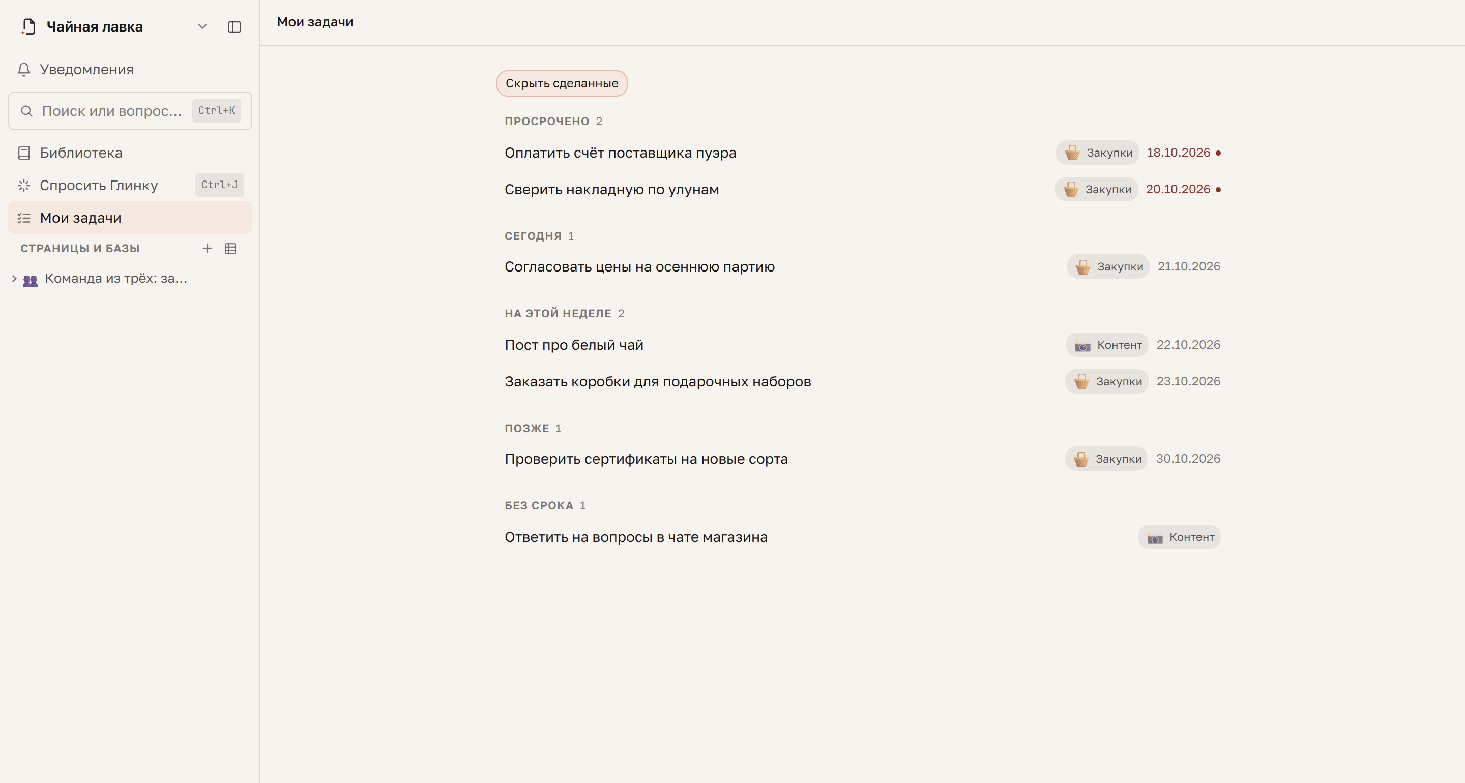Click date 21.10.2026

pos(1189,267)
